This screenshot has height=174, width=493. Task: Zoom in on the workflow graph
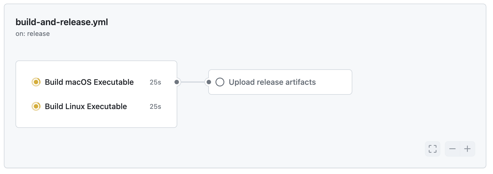coord(468,149)
